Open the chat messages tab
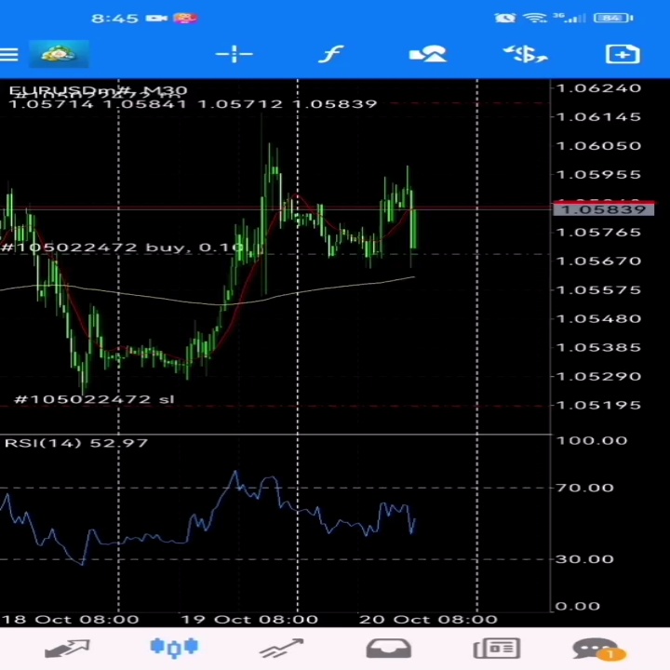 tap(599, 650)
